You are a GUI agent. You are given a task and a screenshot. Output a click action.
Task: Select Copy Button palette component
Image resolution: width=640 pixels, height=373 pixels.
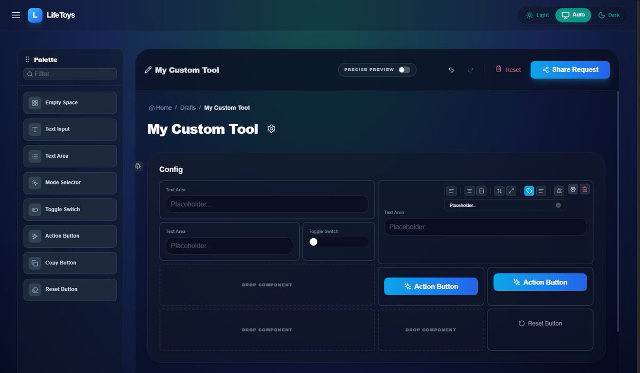pyautogui.click(x=70, y=263)
